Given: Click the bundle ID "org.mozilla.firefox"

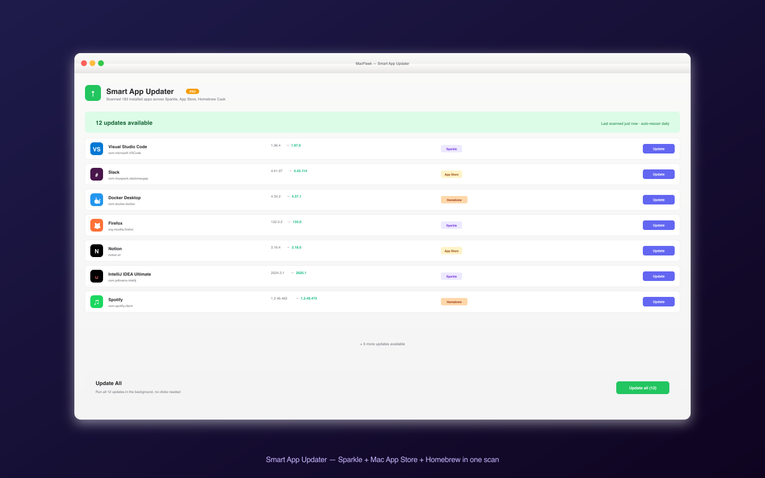Looking at the screenshot, I should pyautogui.click(x=121, y=229).
